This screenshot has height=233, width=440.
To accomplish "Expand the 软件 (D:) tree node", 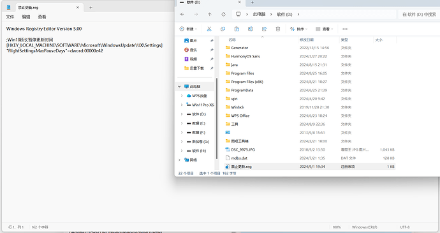I will [x=182, y=114].
